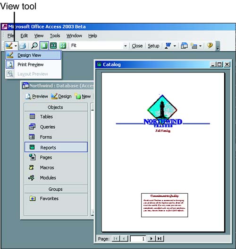Click the Queries icon

point(32,126)
